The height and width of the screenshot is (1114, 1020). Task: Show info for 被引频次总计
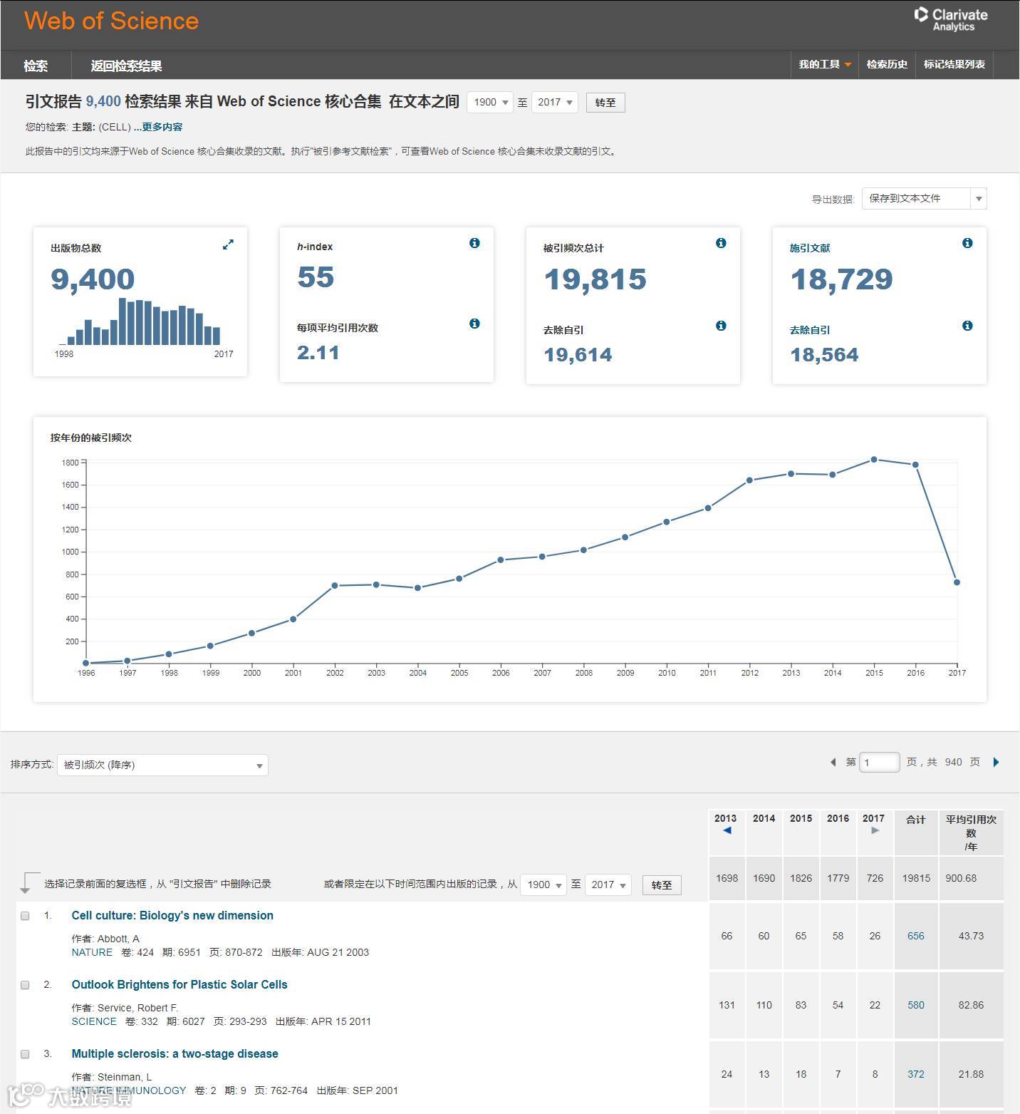point(721,243)
